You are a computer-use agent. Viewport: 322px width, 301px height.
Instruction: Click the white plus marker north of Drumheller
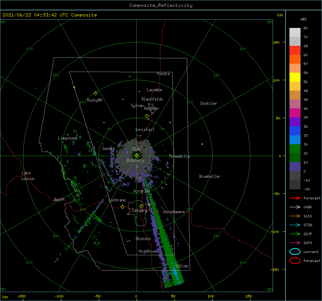[202, 144]
